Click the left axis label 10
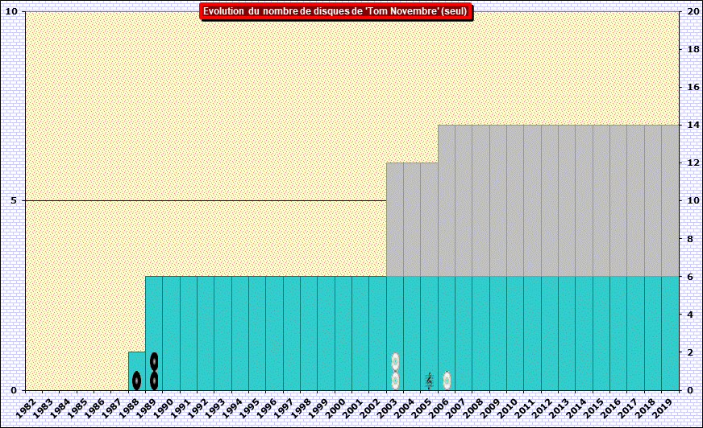The height and width of the screenshot is (428, 703). point(10,11)
